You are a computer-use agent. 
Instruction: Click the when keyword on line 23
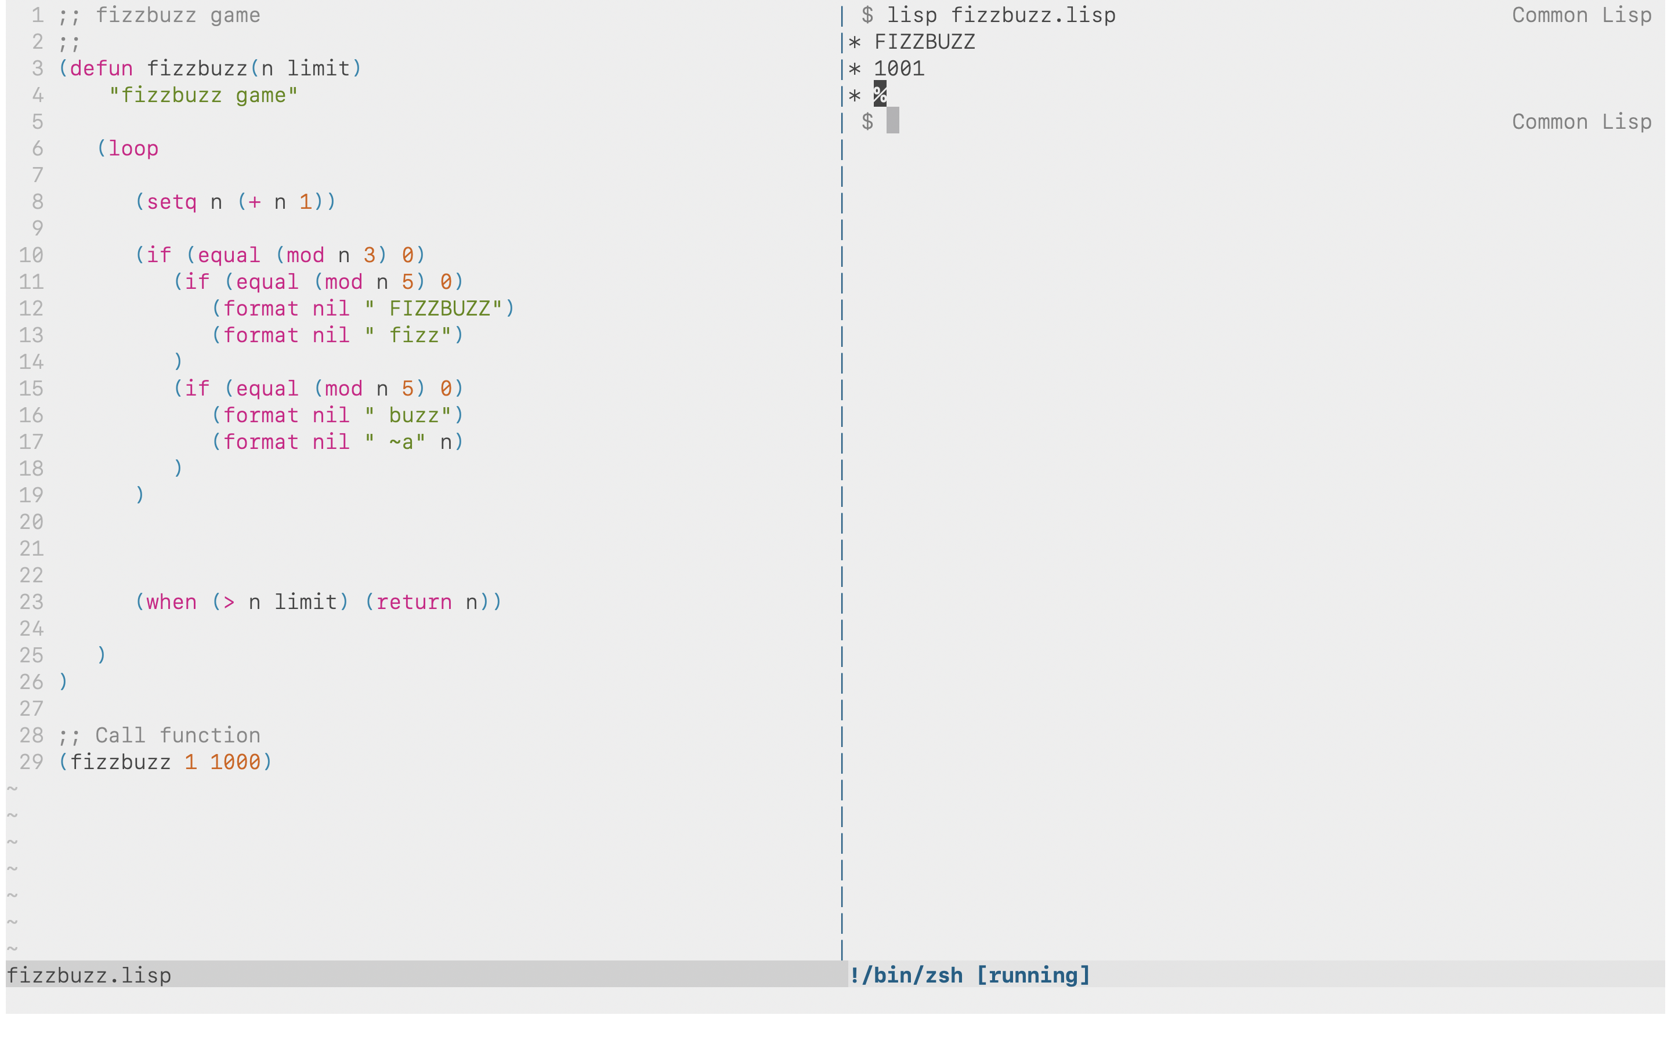pos(171,602)
